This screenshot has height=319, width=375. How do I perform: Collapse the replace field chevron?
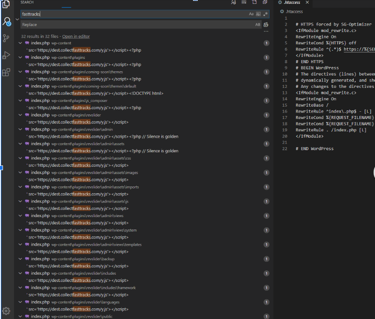[17, 19]
